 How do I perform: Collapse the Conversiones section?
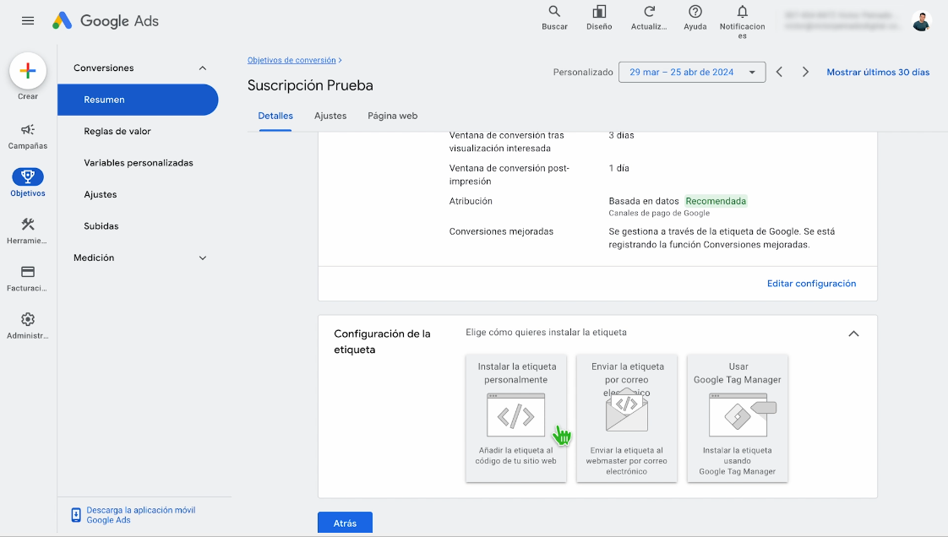pyautogui.click(x=203, y=68)
